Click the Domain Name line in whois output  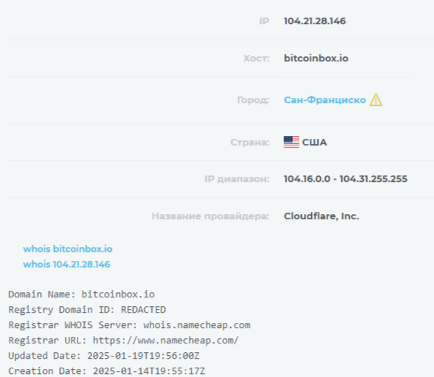click(82, 294)
